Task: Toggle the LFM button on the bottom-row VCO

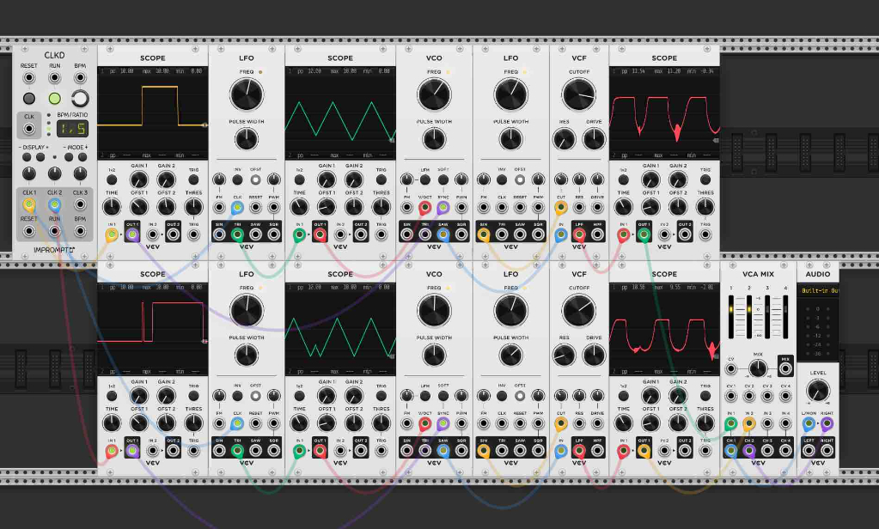Action: (x=425, y=397)
